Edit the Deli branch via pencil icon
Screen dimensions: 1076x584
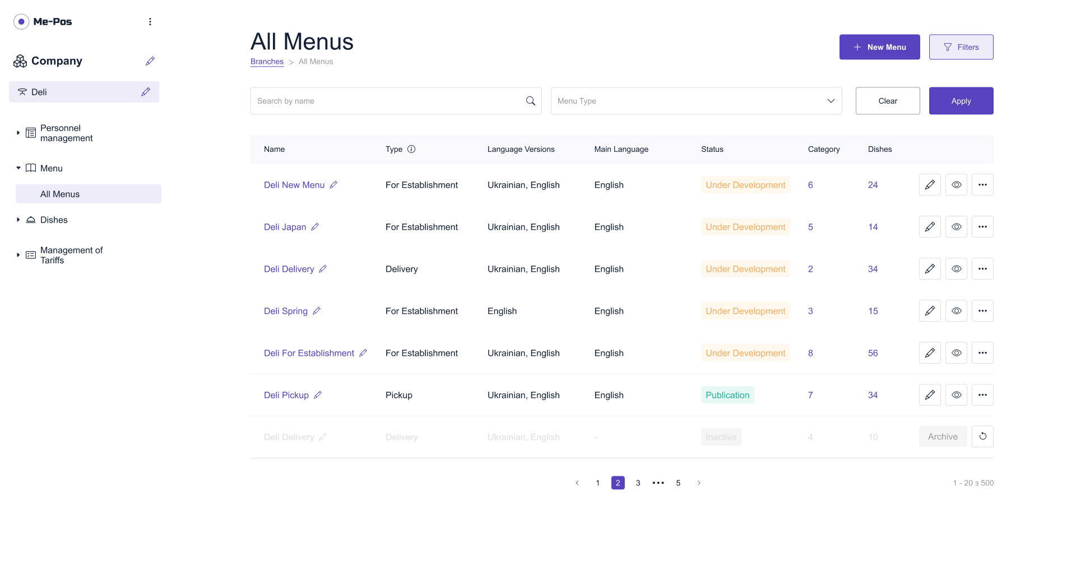tap(146, 92)
